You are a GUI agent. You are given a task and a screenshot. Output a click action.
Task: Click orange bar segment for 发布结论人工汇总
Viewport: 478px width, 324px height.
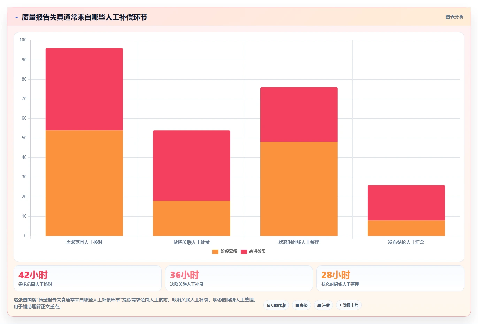406,228
